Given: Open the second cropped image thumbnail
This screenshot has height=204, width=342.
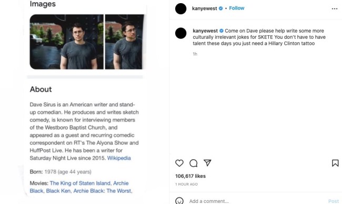Looking at the screenshot, I should coord(125,42).
